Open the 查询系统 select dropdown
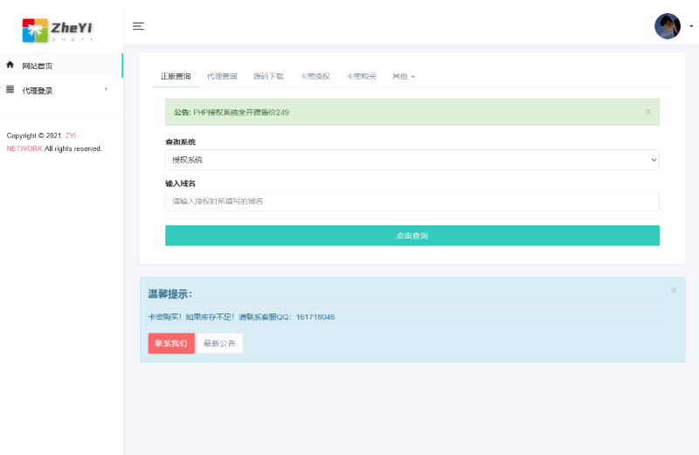The height and width of the screenshot is (455, 699). [x=412, y=160]
